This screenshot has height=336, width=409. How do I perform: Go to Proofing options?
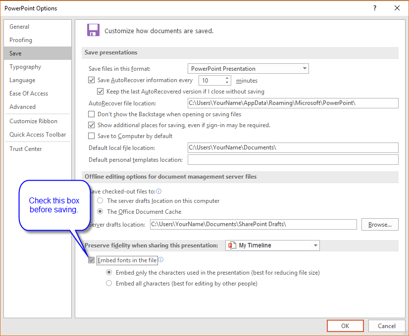pyautogui.click(x=38, y=40)
